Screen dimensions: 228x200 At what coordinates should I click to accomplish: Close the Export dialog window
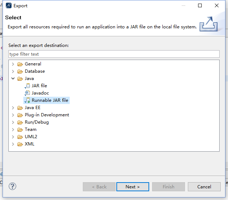[x=217, y=5]
